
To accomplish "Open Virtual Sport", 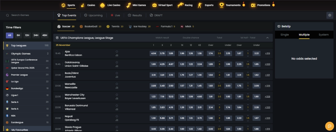I will coord(162,5).
